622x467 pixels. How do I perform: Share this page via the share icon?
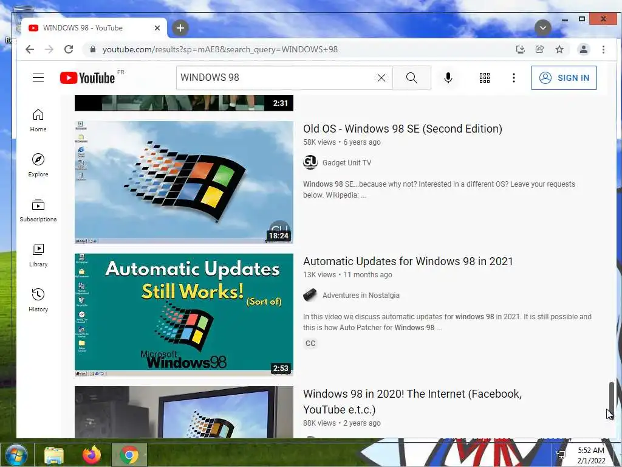point(539,49)
